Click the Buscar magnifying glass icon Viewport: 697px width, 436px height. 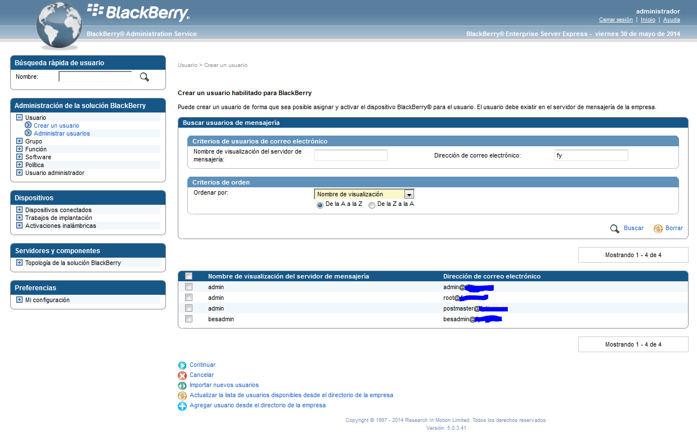coord(615,228)
